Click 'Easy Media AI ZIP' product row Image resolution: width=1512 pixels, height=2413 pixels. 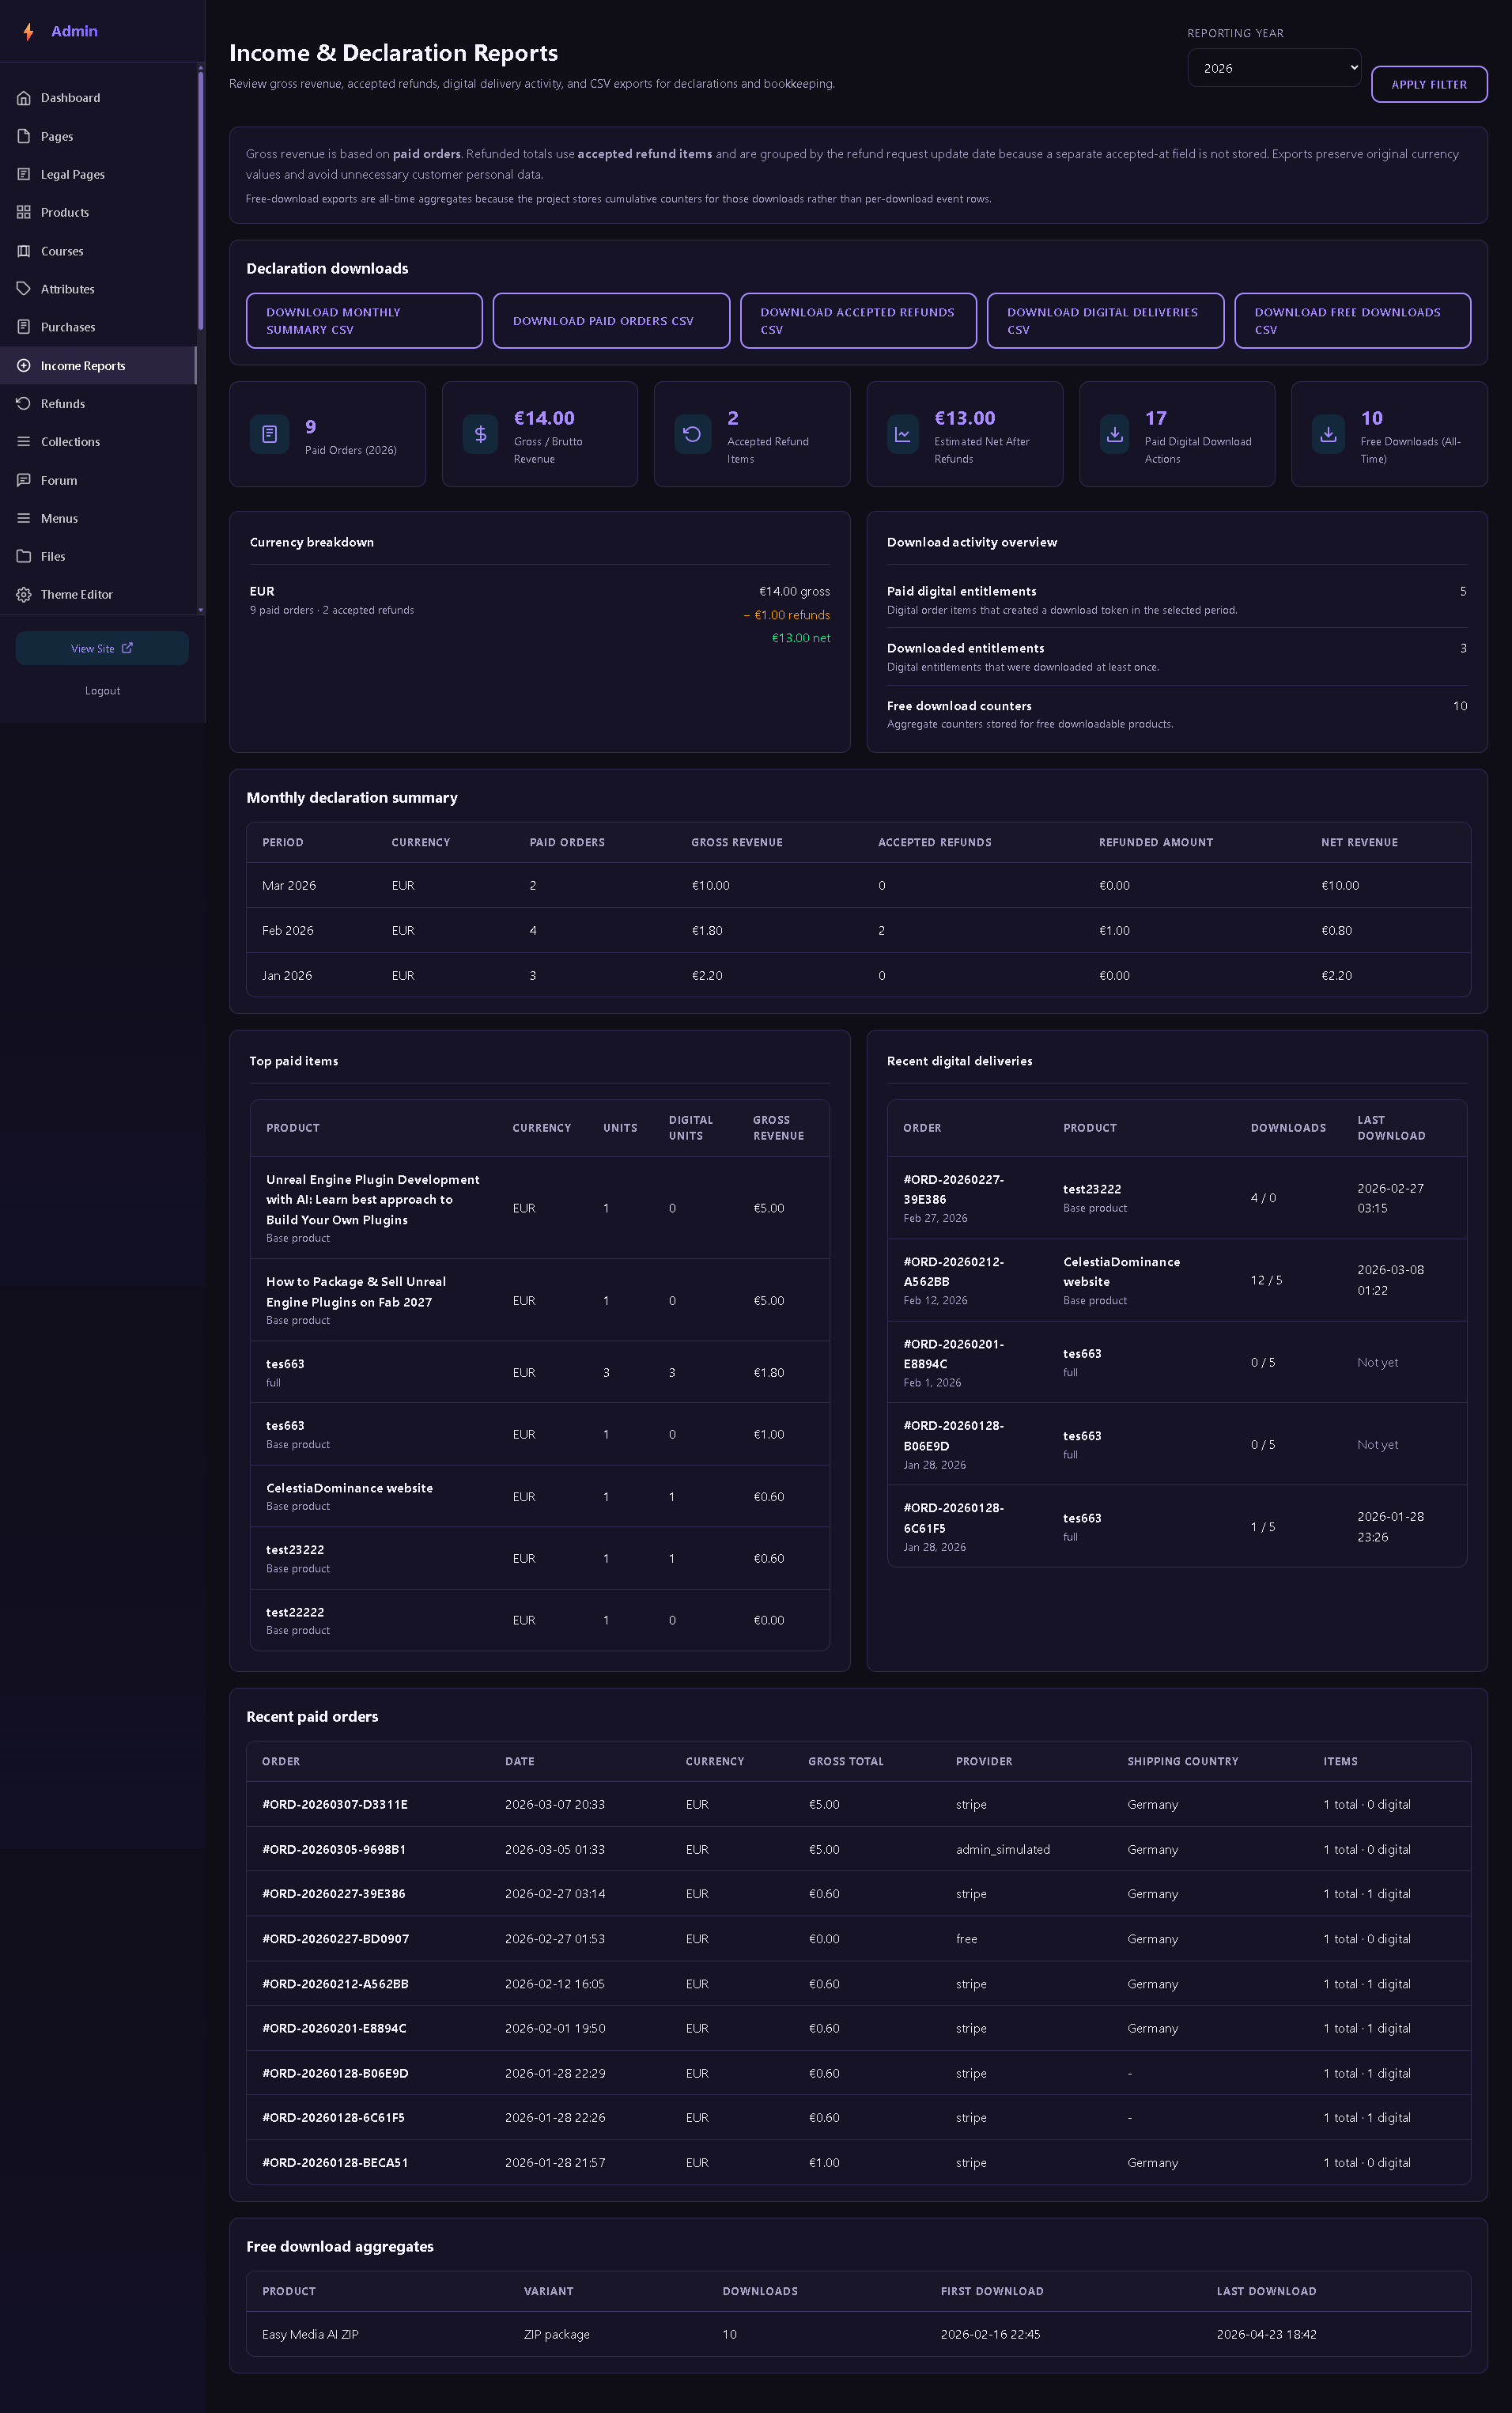pyautogui.click(x=858, y=2334)
